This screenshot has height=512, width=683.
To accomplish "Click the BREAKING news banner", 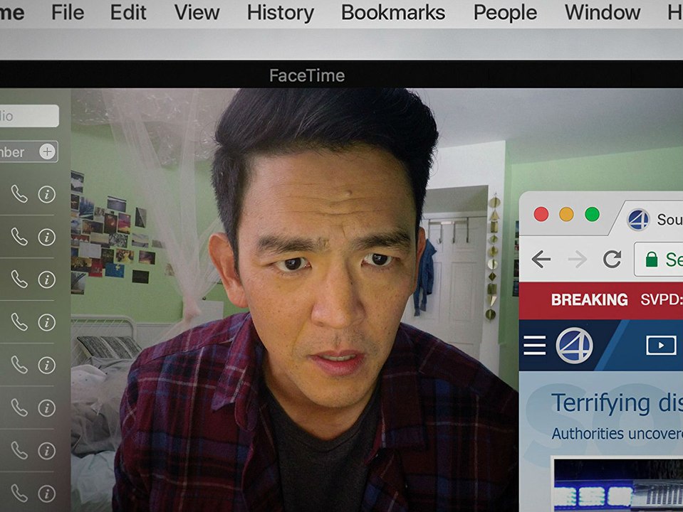I will pos(601,300).
